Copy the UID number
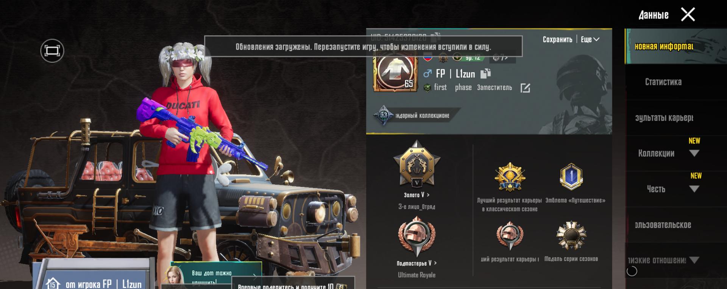 436,37
